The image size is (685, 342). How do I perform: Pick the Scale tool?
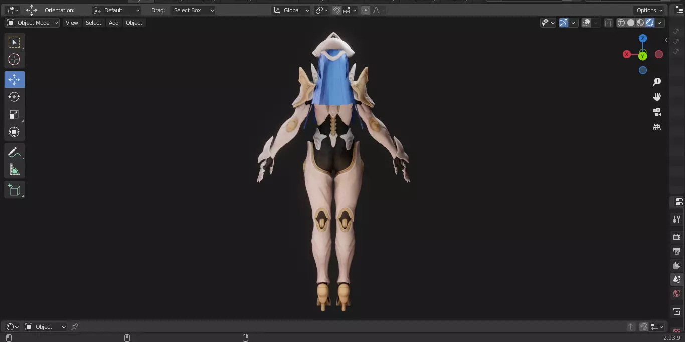tap(14, 115)
